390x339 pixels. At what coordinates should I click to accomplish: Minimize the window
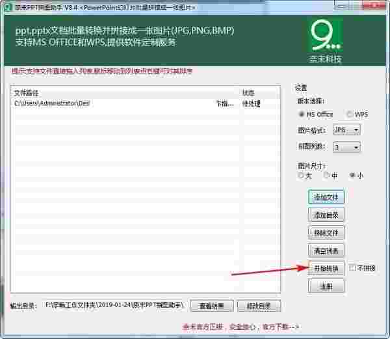coord(342,6)
